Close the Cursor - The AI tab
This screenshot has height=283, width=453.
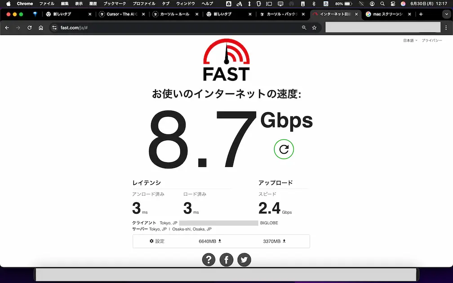point(143,14)
